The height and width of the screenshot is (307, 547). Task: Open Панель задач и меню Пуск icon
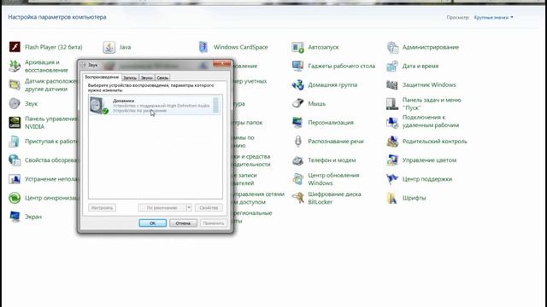(x=392, y=103)
